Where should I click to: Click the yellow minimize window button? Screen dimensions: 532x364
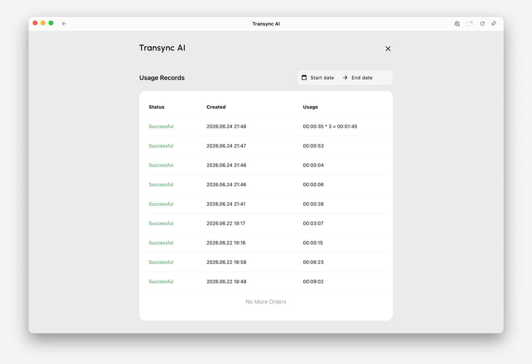(43, 23)
